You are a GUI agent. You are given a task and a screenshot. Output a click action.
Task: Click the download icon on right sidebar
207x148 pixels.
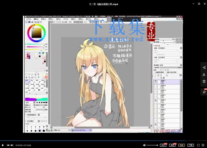tap(204, 74)
